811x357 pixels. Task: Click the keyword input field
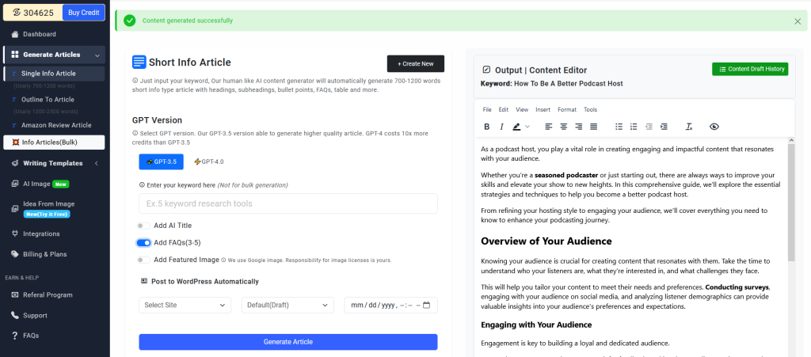[288, 203]
